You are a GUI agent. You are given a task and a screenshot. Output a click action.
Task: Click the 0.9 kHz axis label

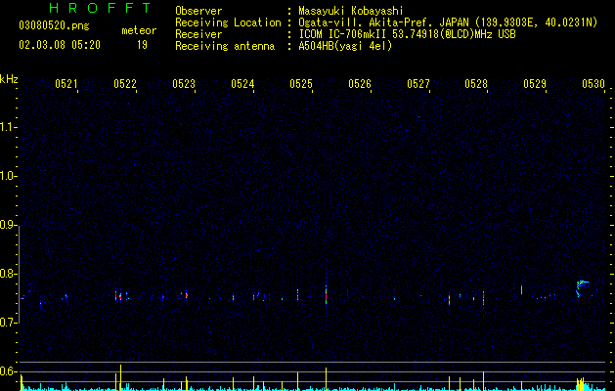tap(8, 225)
